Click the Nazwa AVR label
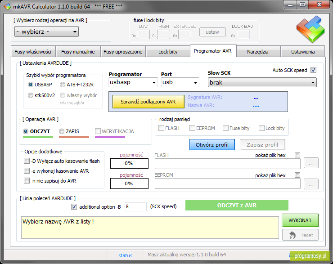This screenshot has width=333, height=264. tap(201, 105)
